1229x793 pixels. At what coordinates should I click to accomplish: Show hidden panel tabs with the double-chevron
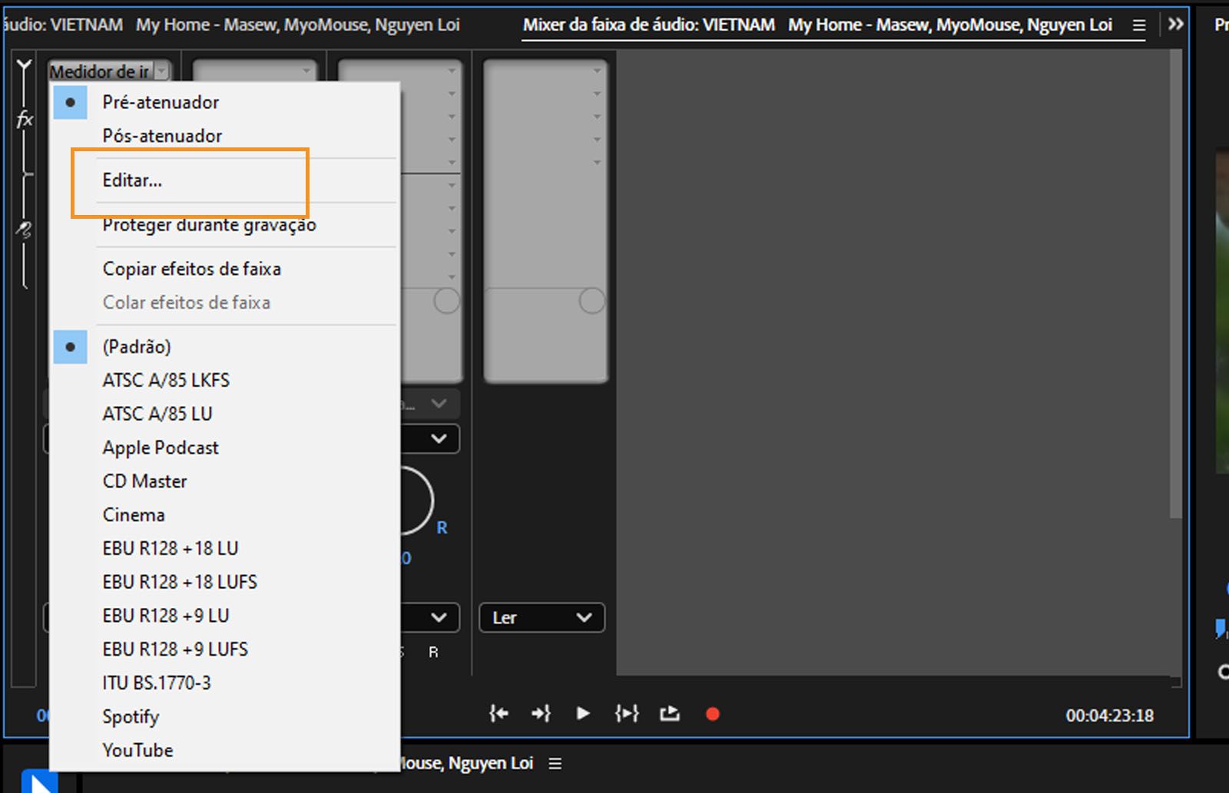click(x=1176, y=25)
